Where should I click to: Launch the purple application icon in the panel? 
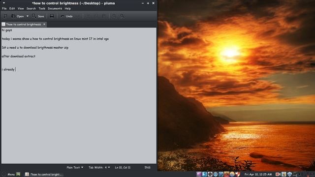(199, 174)
